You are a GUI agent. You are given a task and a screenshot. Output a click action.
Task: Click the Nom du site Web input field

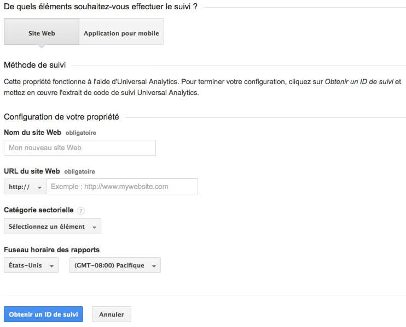coord(80,148)
